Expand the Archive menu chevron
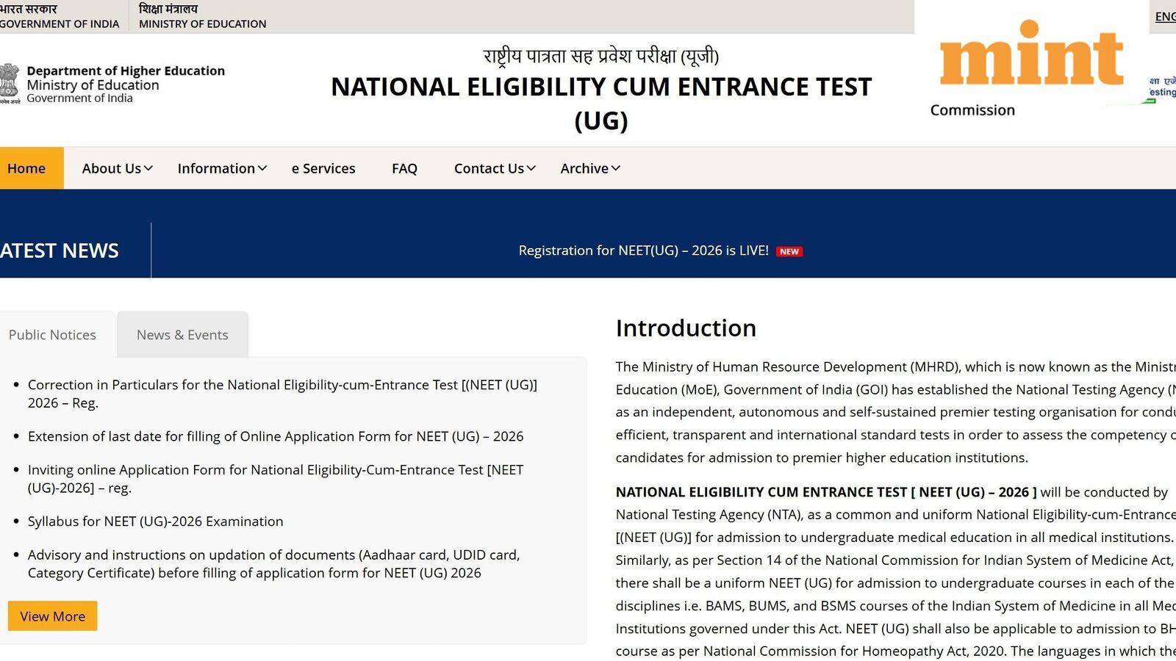This screenshot has width=1176, height=661. tap(615, 168)
